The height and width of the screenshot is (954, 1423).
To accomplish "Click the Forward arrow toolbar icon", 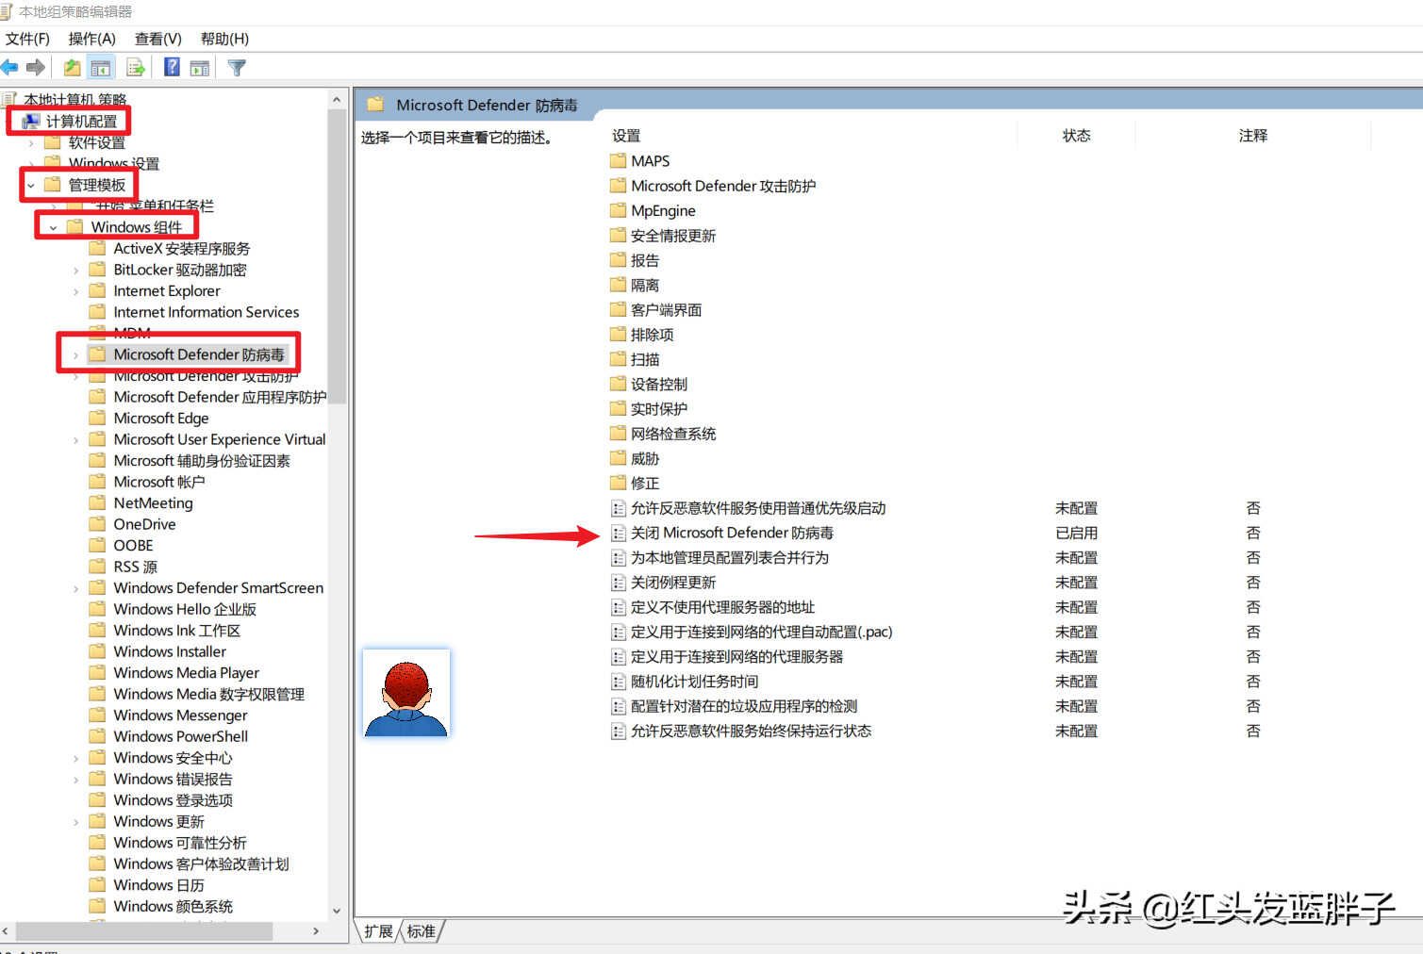I will pyautogui.click(x=36, y=67).
